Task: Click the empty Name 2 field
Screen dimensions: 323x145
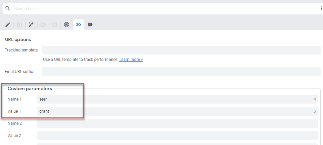Action: [x=177, y=123]
